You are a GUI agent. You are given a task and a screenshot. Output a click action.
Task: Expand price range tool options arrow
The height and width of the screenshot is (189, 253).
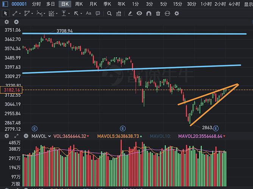pyautogui.click(x=69, y=14)
